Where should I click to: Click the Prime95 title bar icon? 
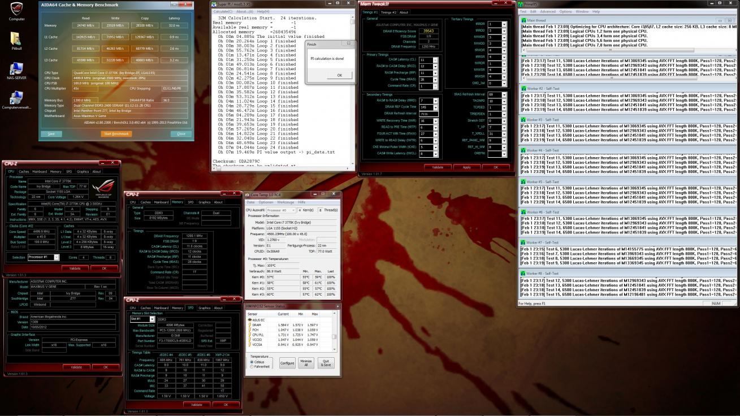(x=521, y=4)
